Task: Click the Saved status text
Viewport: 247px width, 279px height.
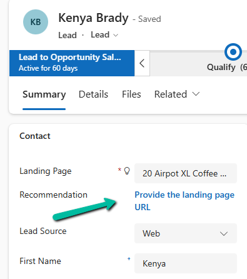Action: click(x=149, y=19)
